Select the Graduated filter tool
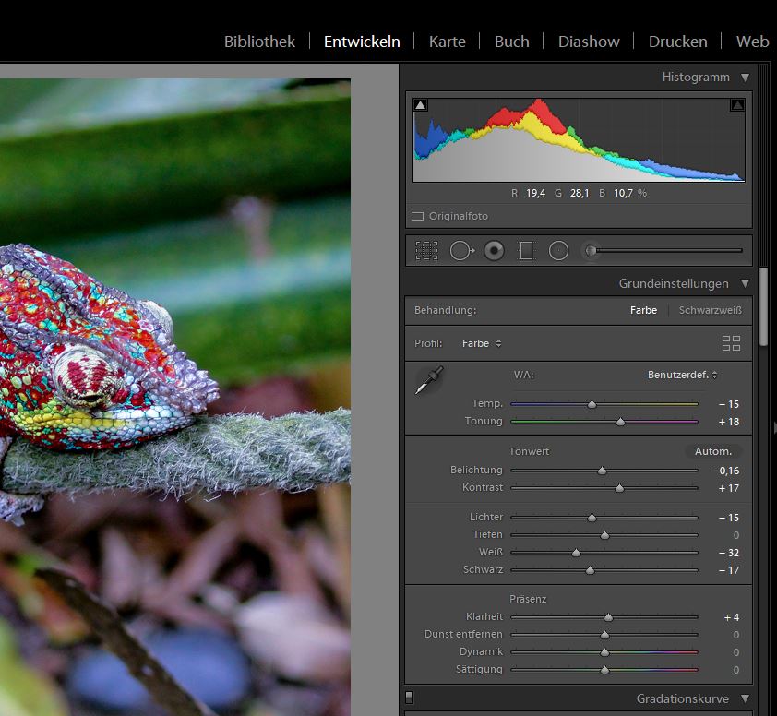This screenshot has width=777, height=716. (x=526, y=249)
